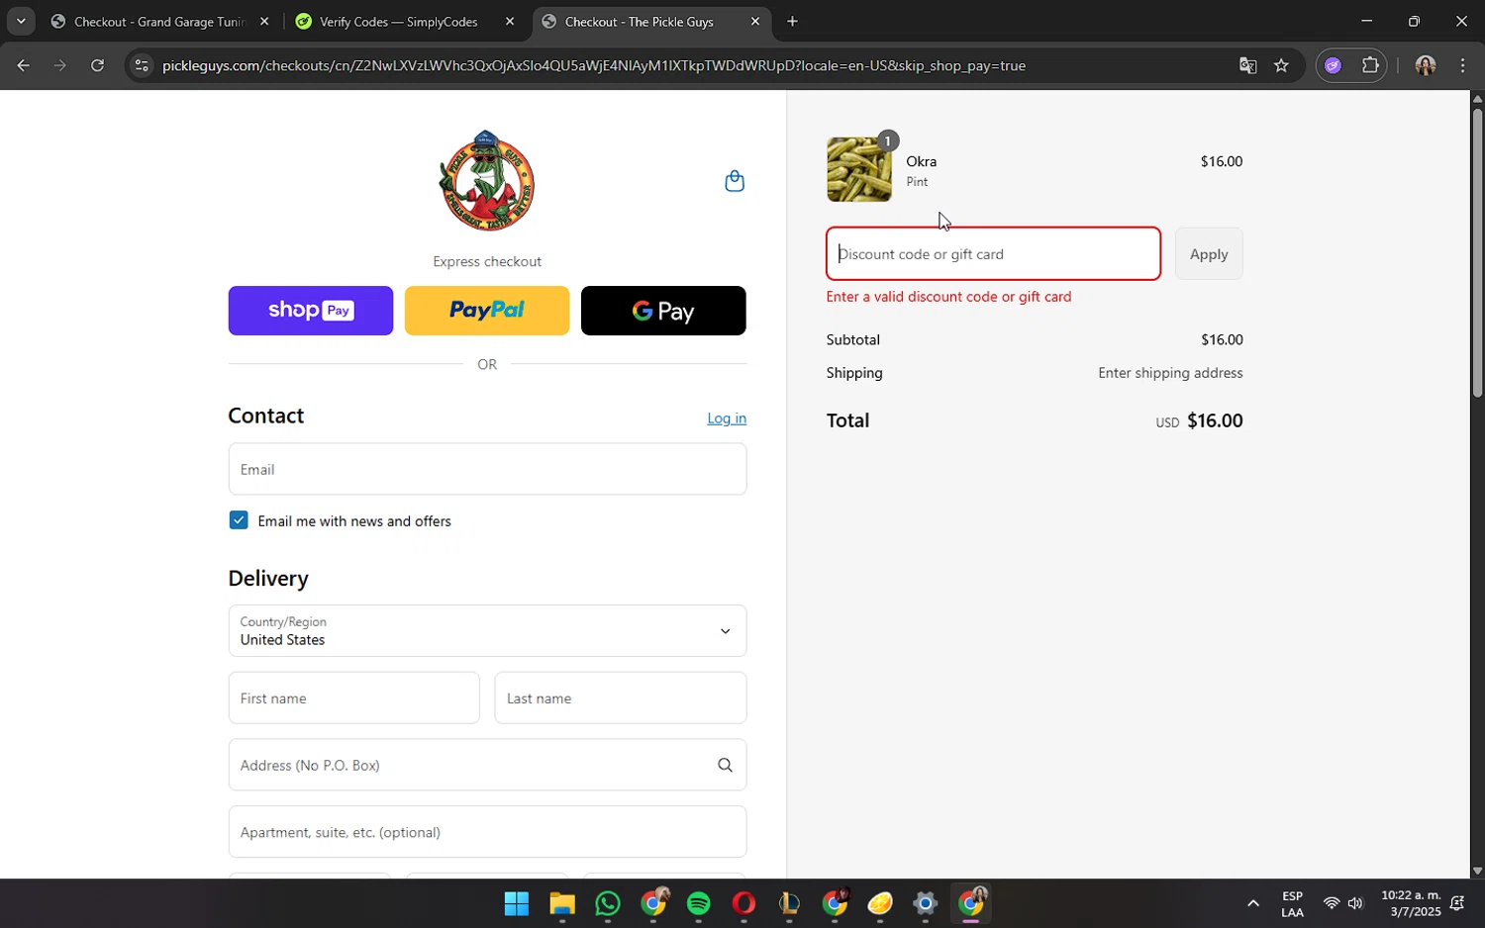Open the Chrome profile avatar
Screen dimensions: 1485x928
click(1425, 65)
